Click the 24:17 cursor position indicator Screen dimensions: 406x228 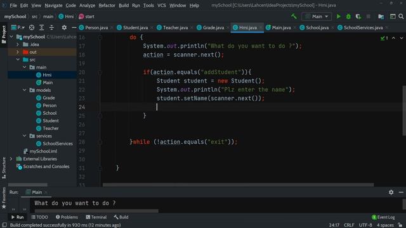click(334, 225)
